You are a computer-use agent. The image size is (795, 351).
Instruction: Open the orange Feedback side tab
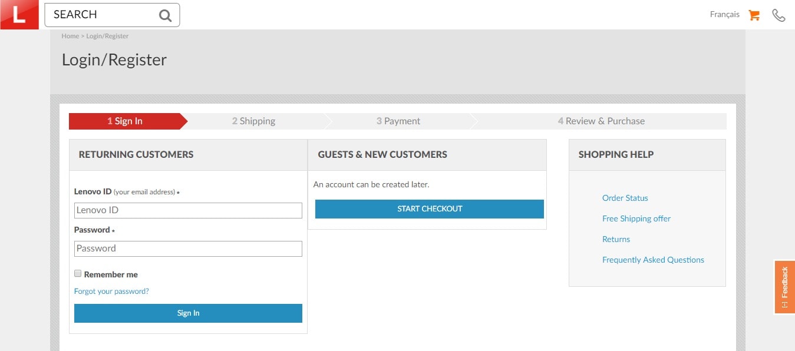(x=784, y=287)
